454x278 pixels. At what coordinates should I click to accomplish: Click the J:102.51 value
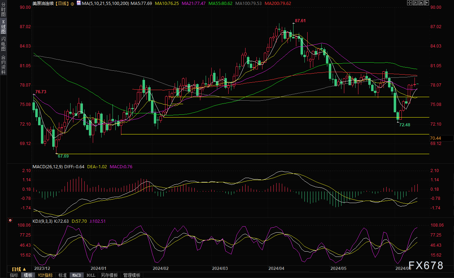pos(98,221)
